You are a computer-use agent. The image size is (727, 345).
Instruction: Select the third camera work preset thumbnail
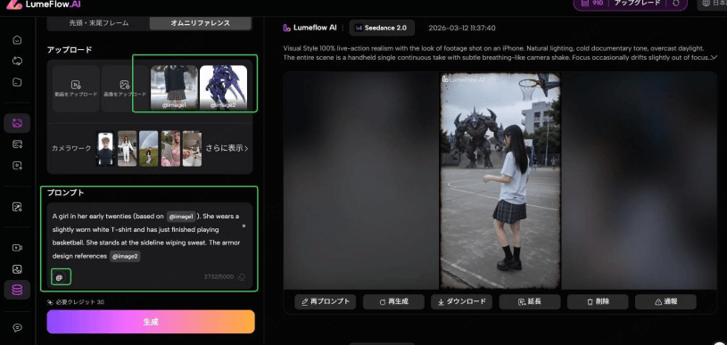pyautogui.click(x=148, y=149)
